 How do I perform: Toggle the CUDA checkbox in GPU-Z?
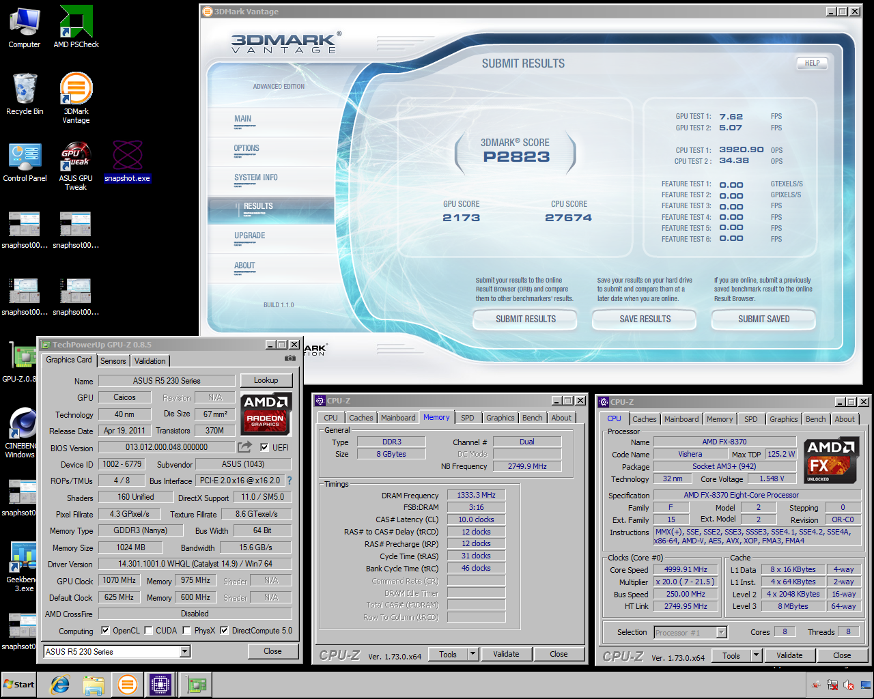[x=149, y=631]
